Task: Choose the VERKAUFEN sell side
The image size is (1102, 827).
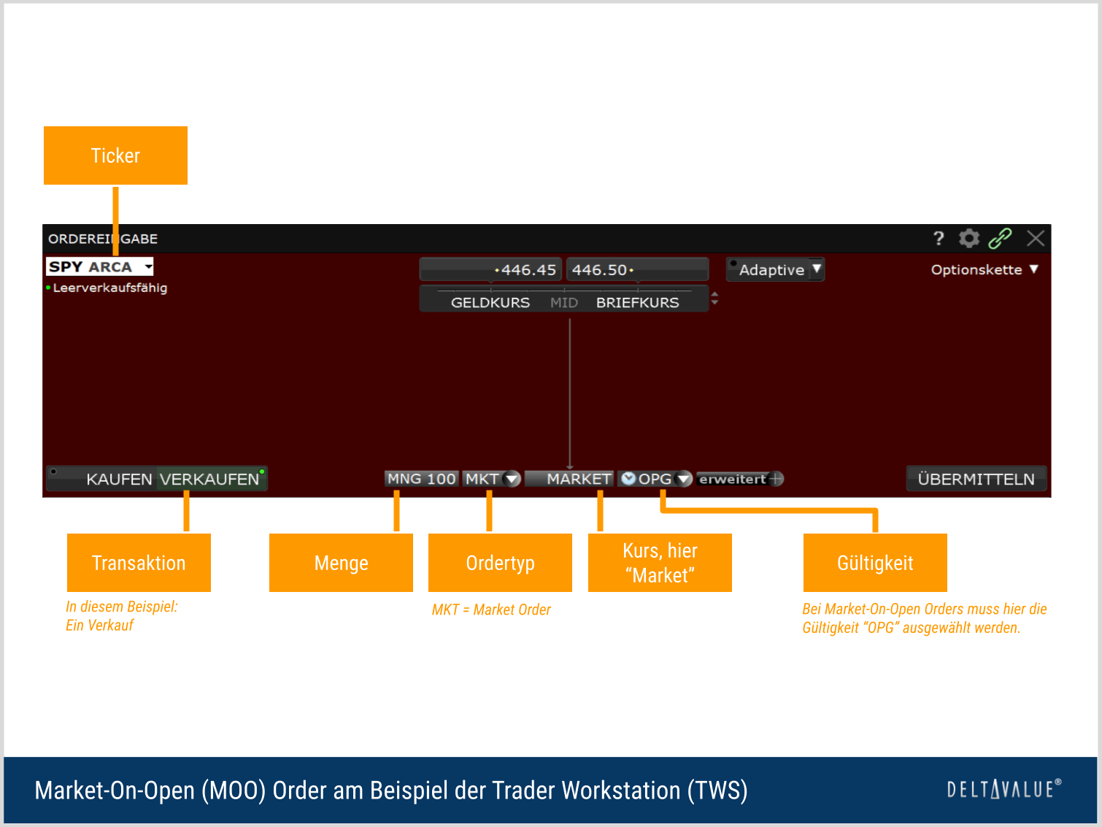Action: 210,479
